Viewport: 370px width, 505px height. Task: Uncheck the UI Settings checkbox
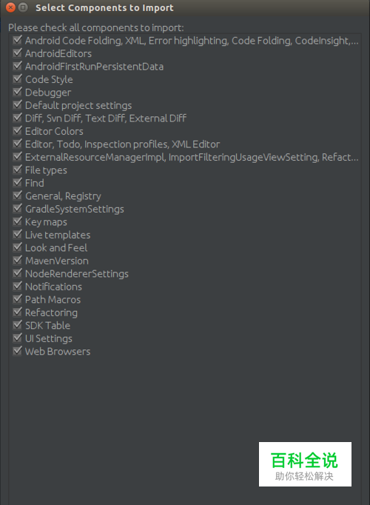pos(17,338)
